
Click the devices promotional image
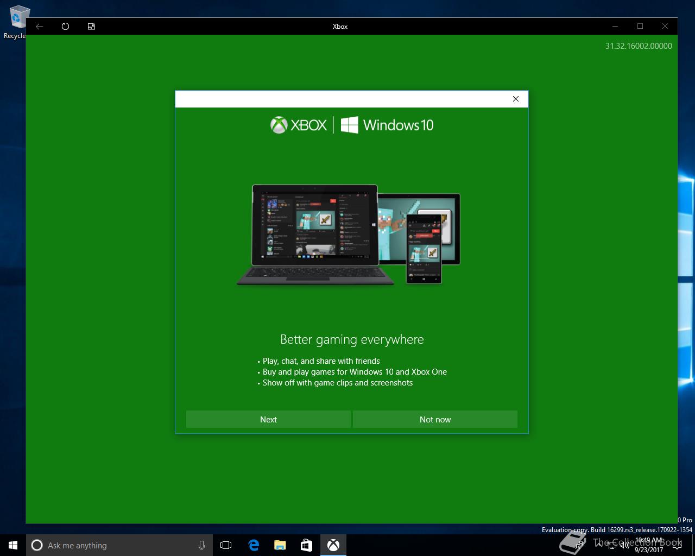349,235
